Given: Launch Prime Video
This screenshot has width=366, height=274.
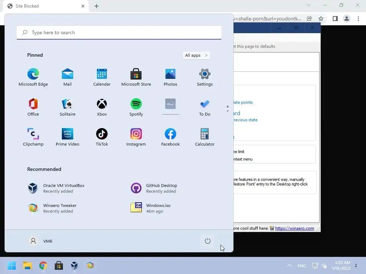Looking at the screenshot, I should [x=68, y=137].
